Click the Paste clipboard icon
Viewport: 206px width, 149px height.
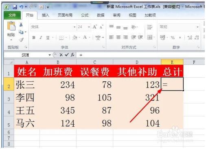point(11,26)
